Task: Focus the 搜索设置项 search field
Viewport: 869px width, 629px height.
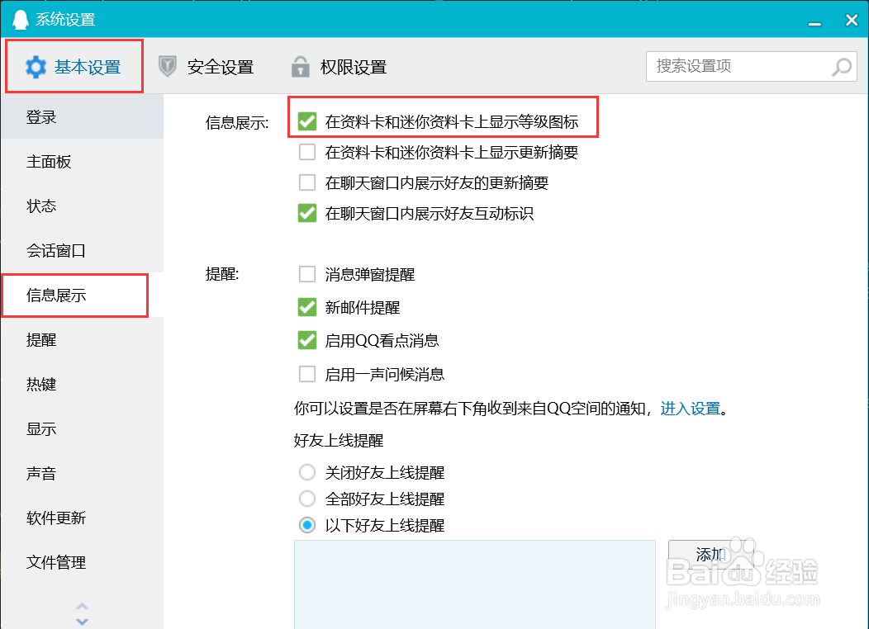Action: point(752,66)
